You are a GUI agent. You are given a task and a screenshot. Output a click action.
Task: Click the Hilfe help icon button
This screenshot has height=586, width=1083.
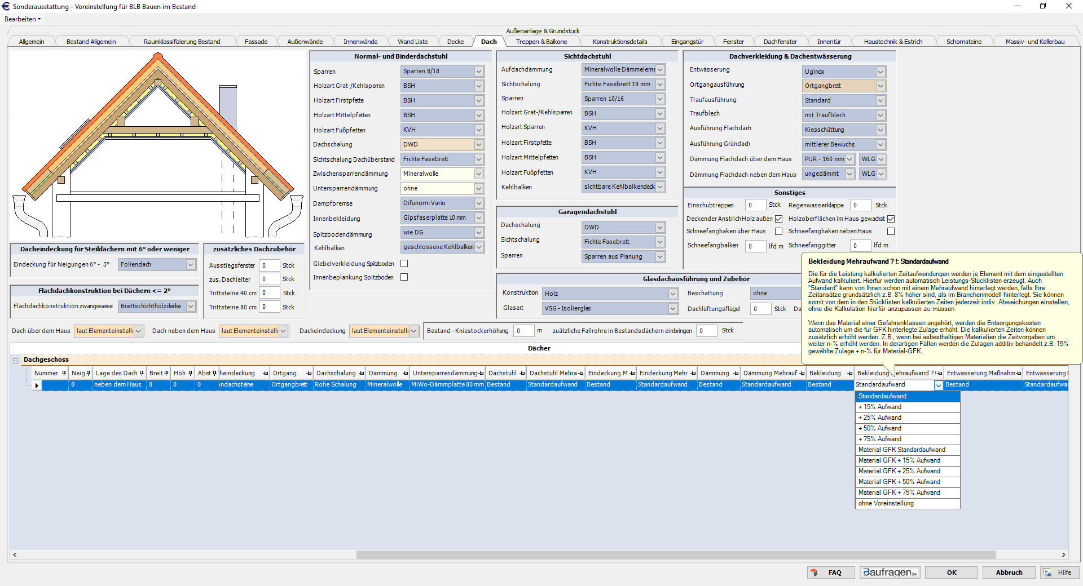(1059, 572)
